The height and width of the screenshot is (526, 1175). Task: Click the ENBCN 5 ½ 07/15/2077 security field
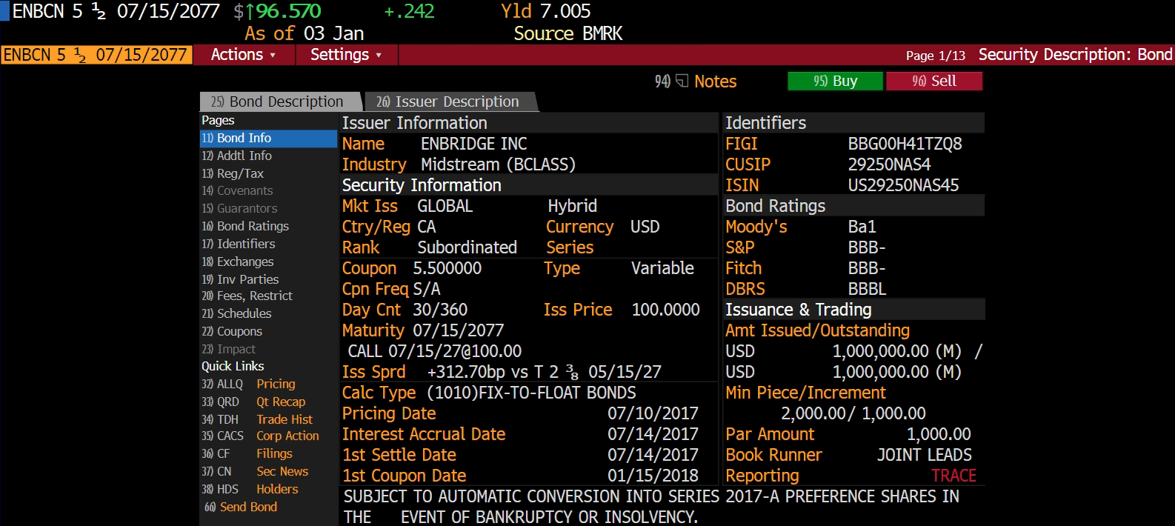click(x=96, y=55)
